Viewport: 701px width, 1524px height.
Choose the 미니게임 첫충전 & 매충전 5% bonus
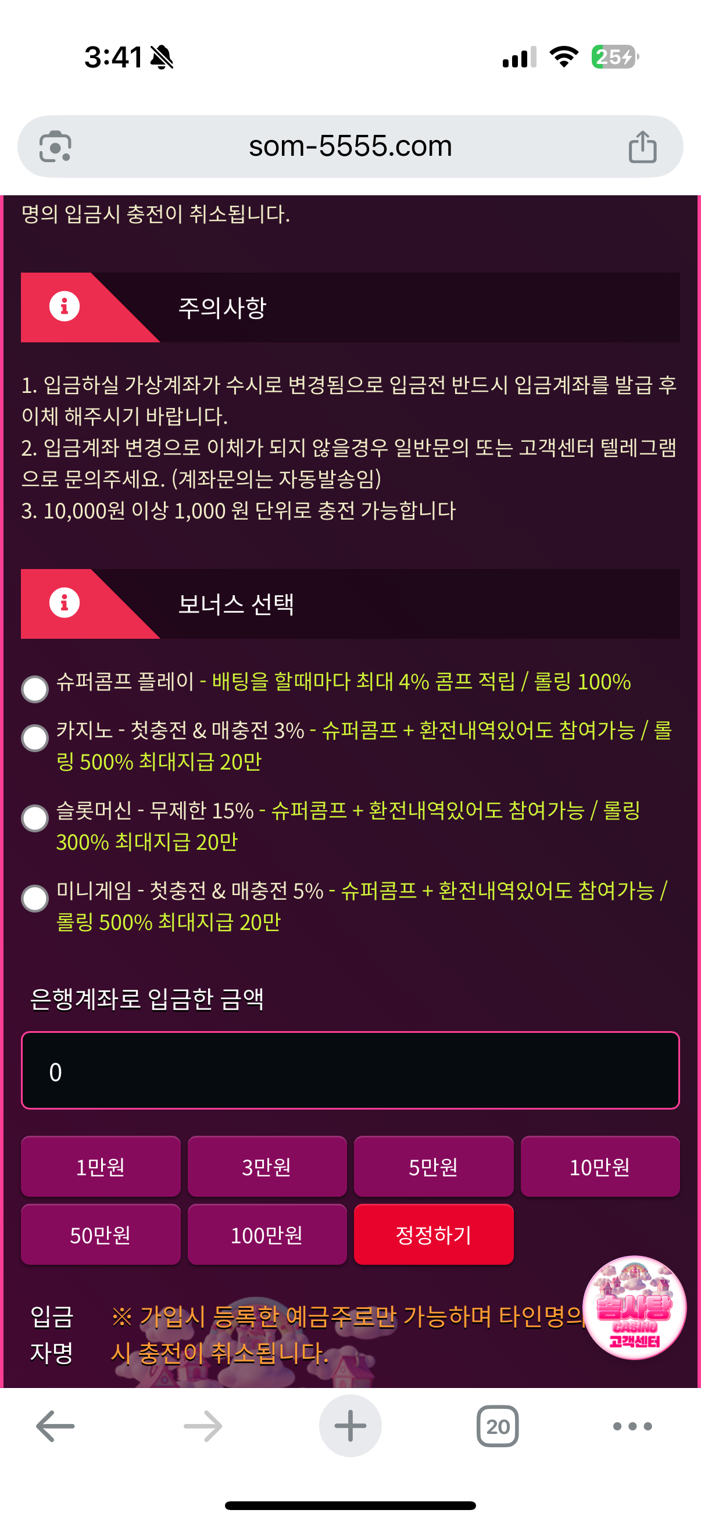tap(35, 899)
